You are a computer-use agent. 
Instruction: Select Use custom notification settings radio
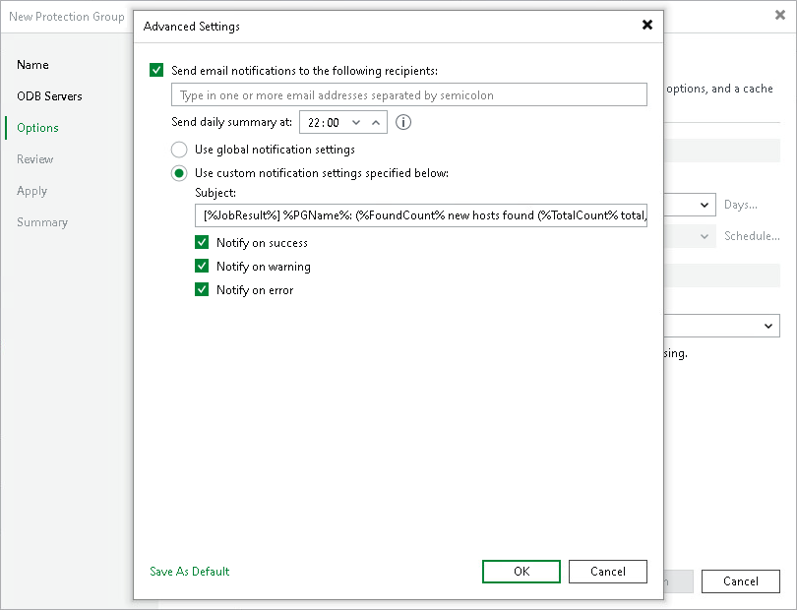point(179,173)
